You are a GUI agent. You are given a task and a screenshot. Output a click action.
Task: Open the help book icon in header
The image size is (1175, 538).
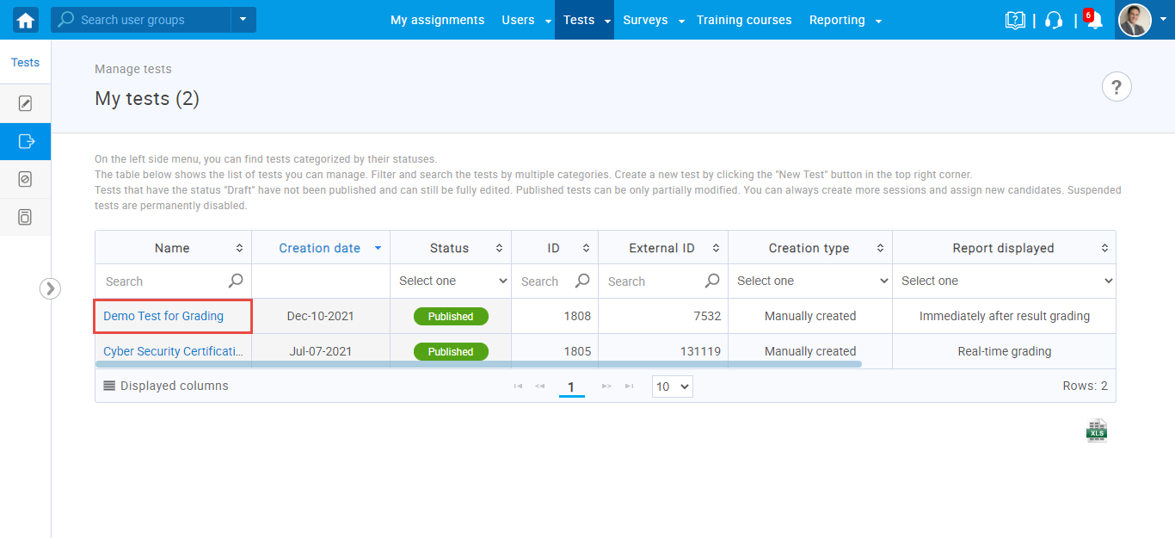[x=1015, y=20]
